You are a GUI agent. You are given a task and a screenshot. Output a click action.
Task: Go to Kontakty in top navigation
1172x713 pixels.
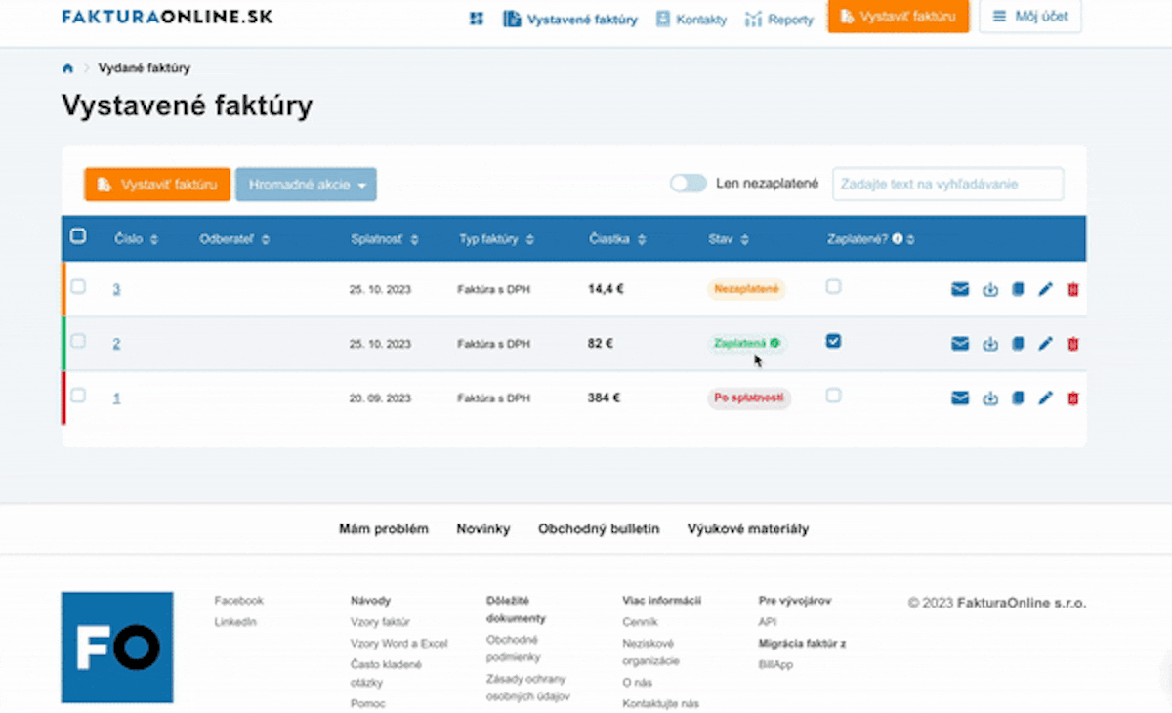691,20
